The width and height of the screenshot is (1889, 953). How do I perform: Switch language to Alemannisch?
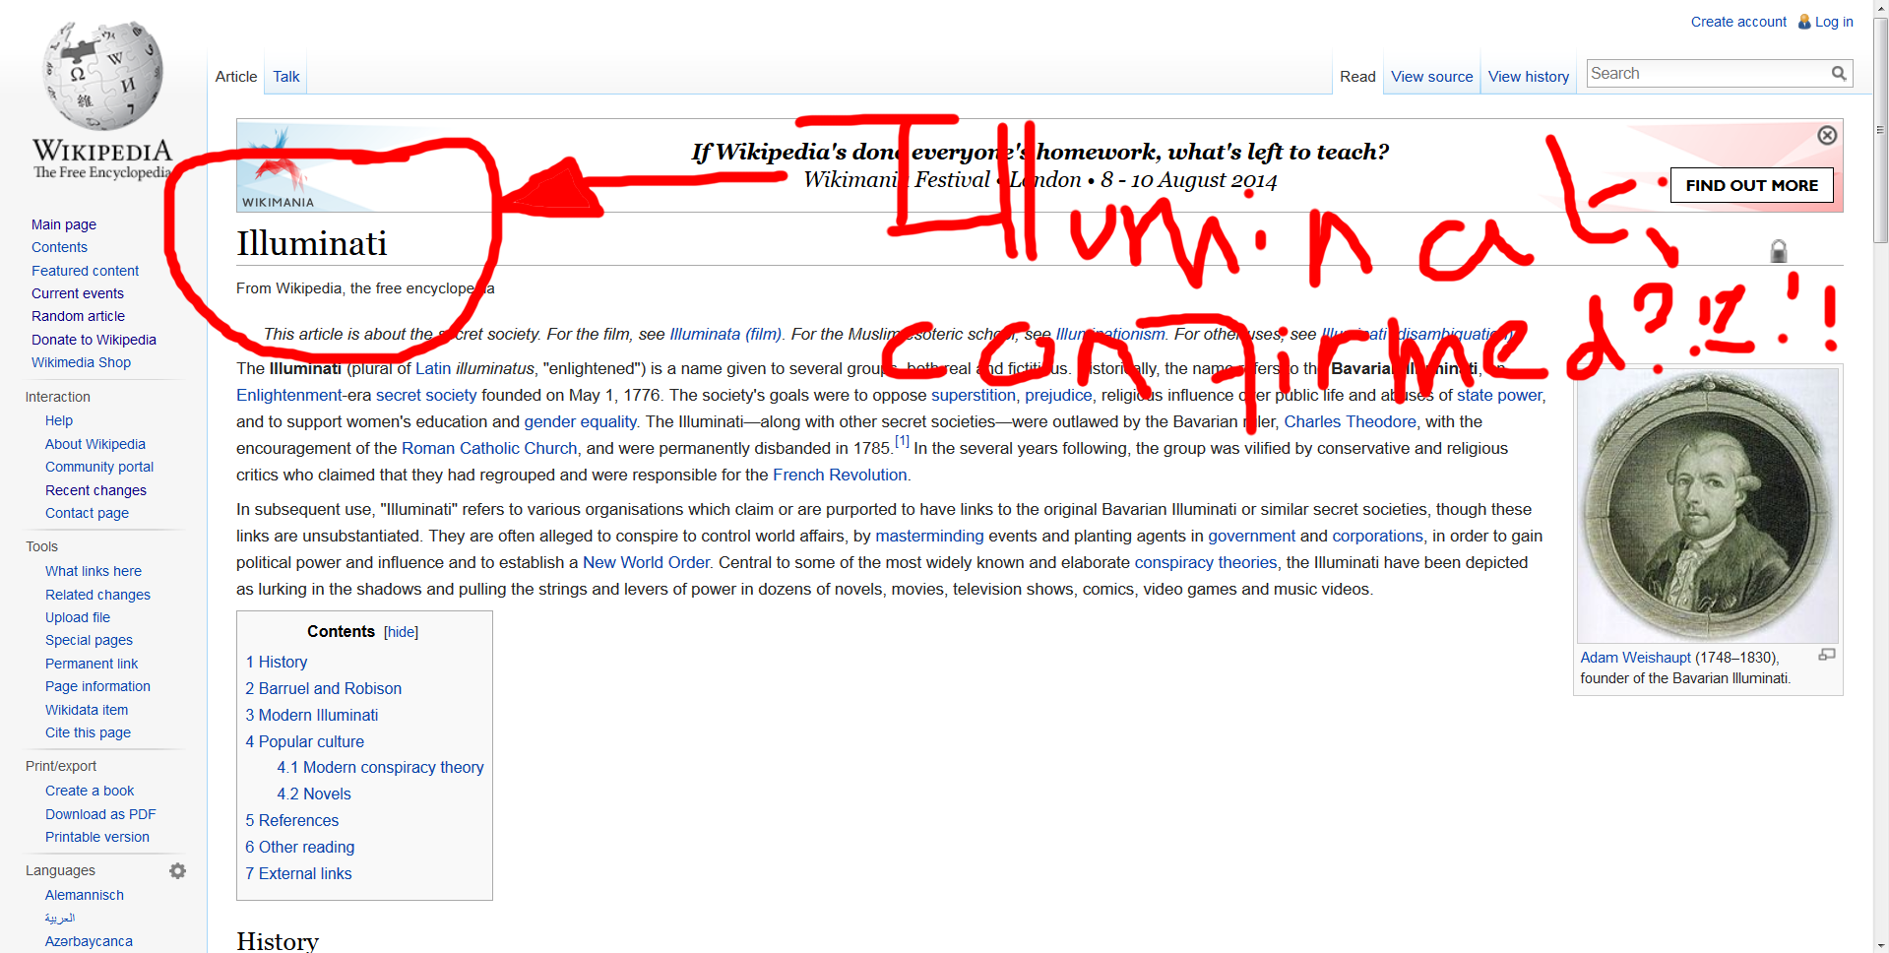coord(85,895)
